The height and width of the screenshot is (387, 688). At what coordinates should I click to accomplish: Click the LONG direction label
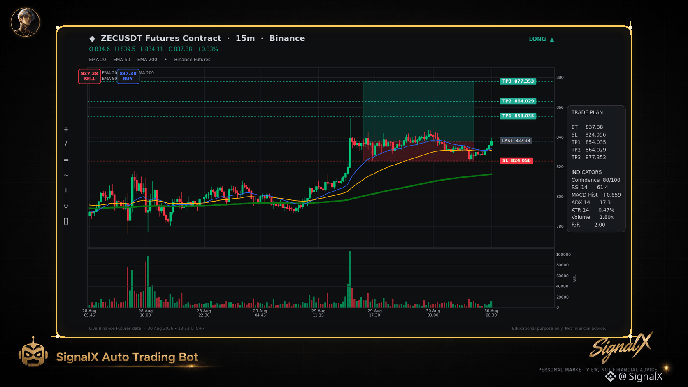click(537, 39)
